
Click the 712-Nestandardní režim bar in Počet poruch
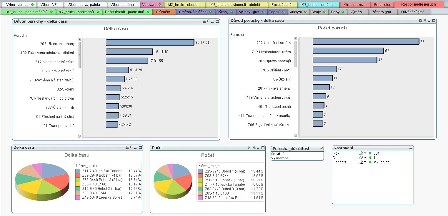click(348, 51)
